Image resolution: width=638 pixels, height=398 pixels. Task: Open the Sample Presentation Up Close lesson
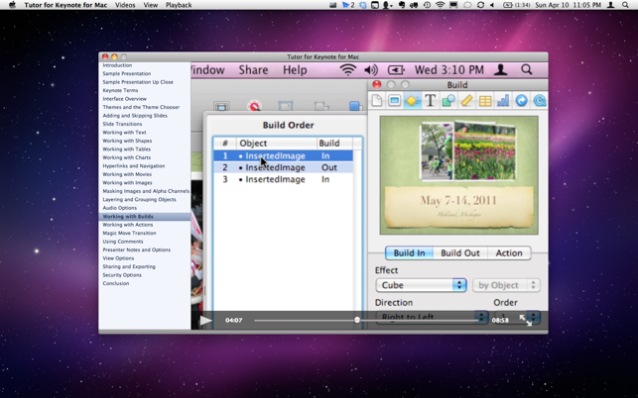click(138, 81)
